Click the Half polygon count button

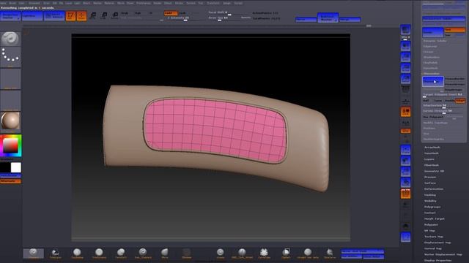pyautogui.click(x=426, y=101)
